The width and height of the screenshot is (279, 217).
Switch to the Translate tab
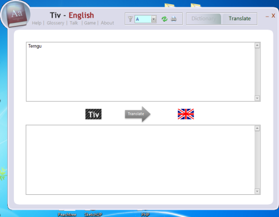pos(240,19)
